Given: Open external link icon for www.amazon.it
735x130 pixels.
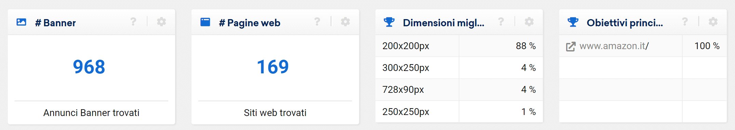Looking at the screenshot, I should pyautogui.click(x=571, y=46).
